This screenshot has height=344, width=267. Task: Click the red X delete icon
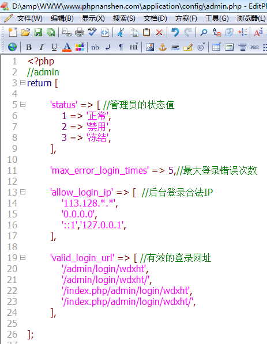pos(159,32)
